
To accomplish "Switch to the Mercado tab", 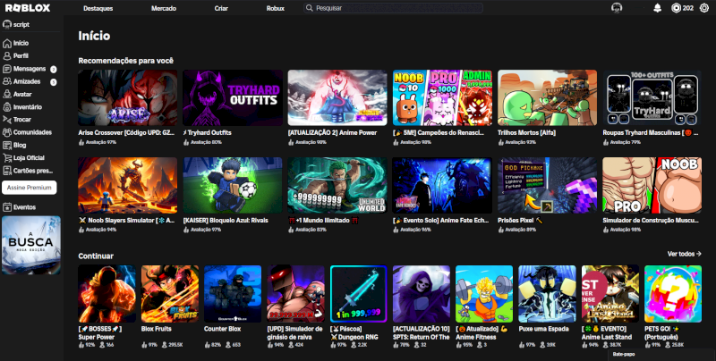I will coord(164,8).
